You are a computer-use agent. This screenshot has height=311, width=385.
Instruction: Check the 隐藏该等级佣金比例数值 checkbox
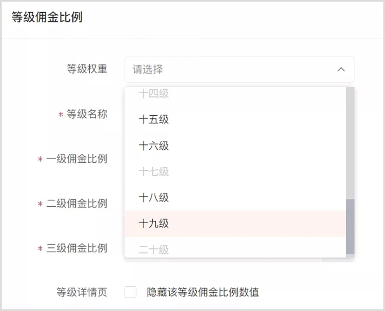(x=130, y=292)
